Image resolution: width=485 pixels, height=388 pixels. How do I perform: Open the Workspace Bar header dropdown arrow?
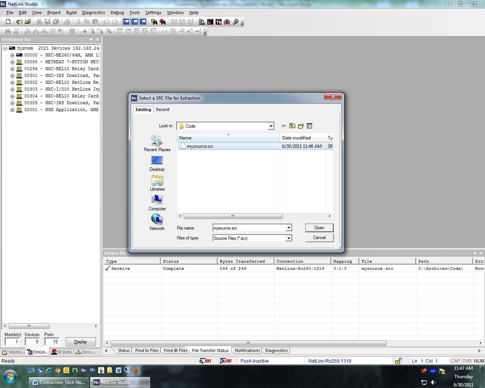[91, 39]
